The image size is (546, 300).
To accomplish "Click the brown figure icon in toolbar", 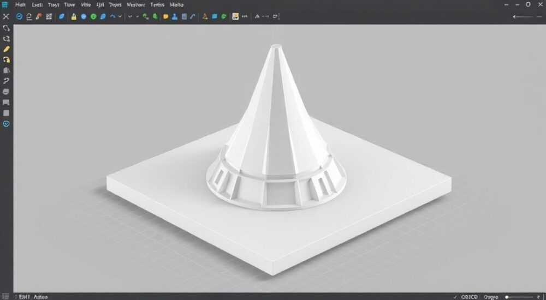I will point(205,16).
